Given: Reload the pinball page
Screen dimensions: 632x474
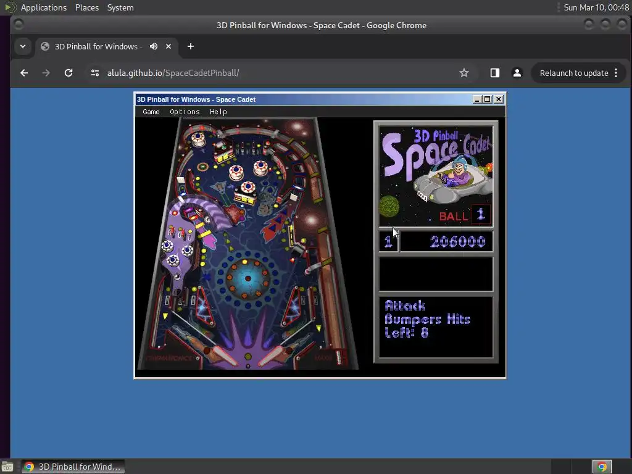Looking at the screenshot, I should pos(69,73).
